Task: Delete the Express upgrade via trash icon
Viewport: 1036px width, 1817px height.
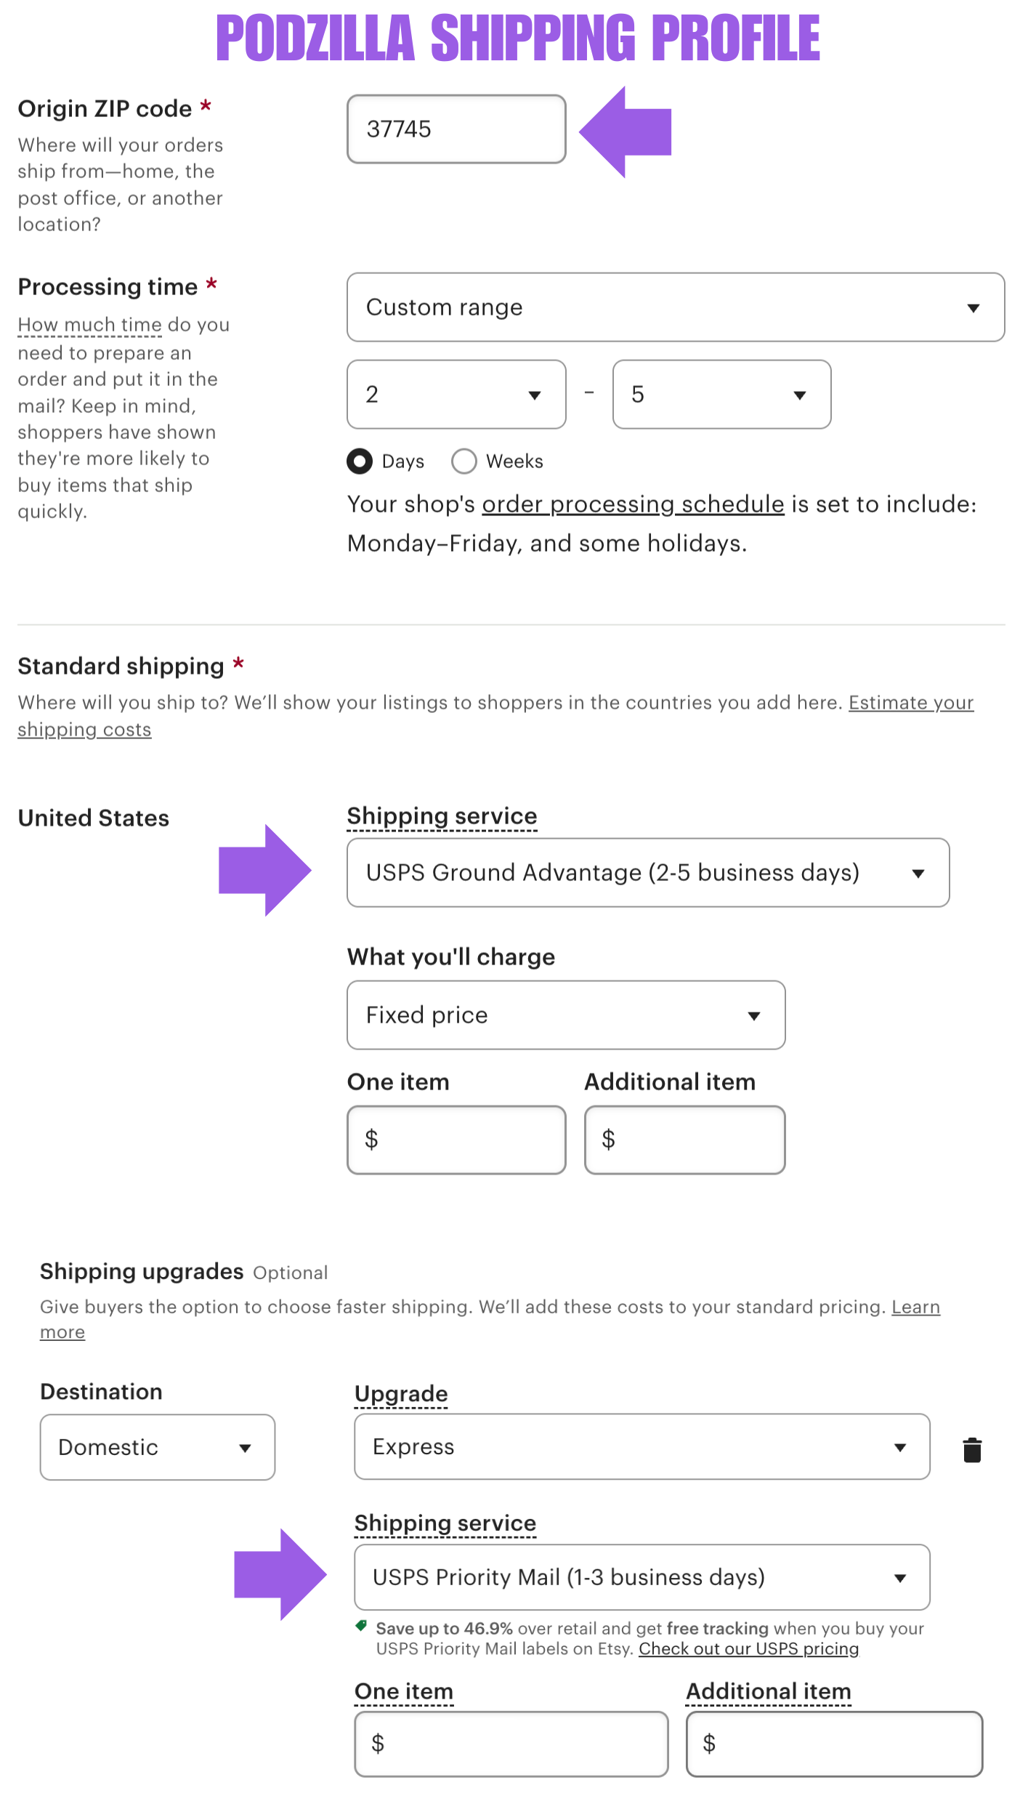Action: 972,1449
